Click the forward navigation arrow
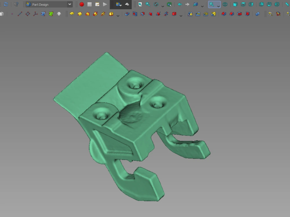 pos(187,4)
